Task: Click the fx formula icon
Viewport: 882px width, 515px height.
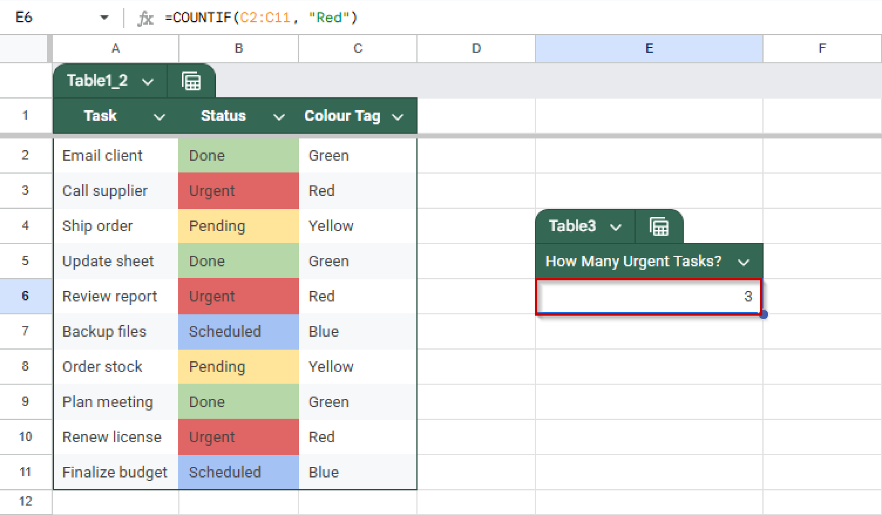Action: (x=146, y=18)
